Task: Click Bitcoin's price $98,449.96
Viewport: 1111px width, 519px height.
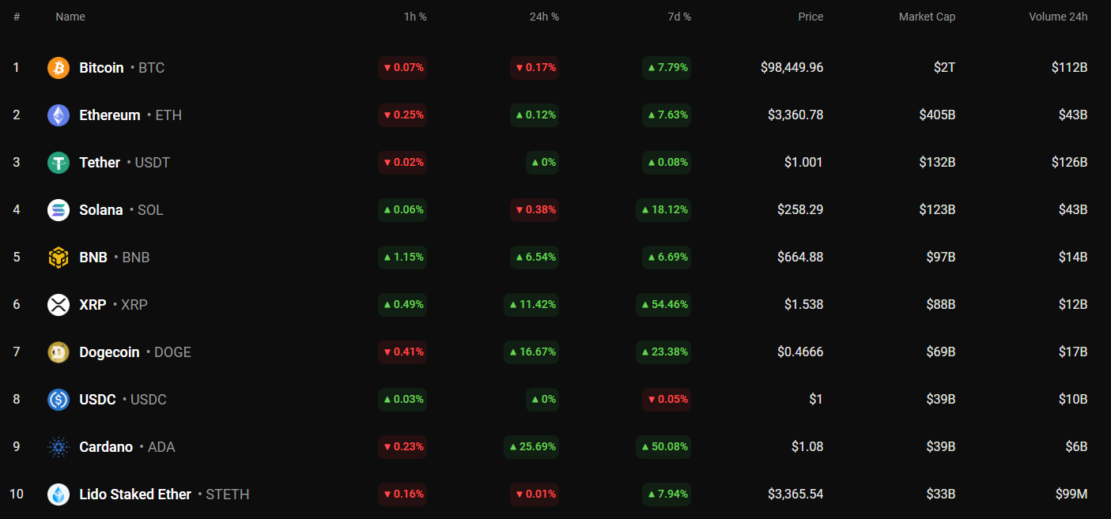Action: (792, 68)
